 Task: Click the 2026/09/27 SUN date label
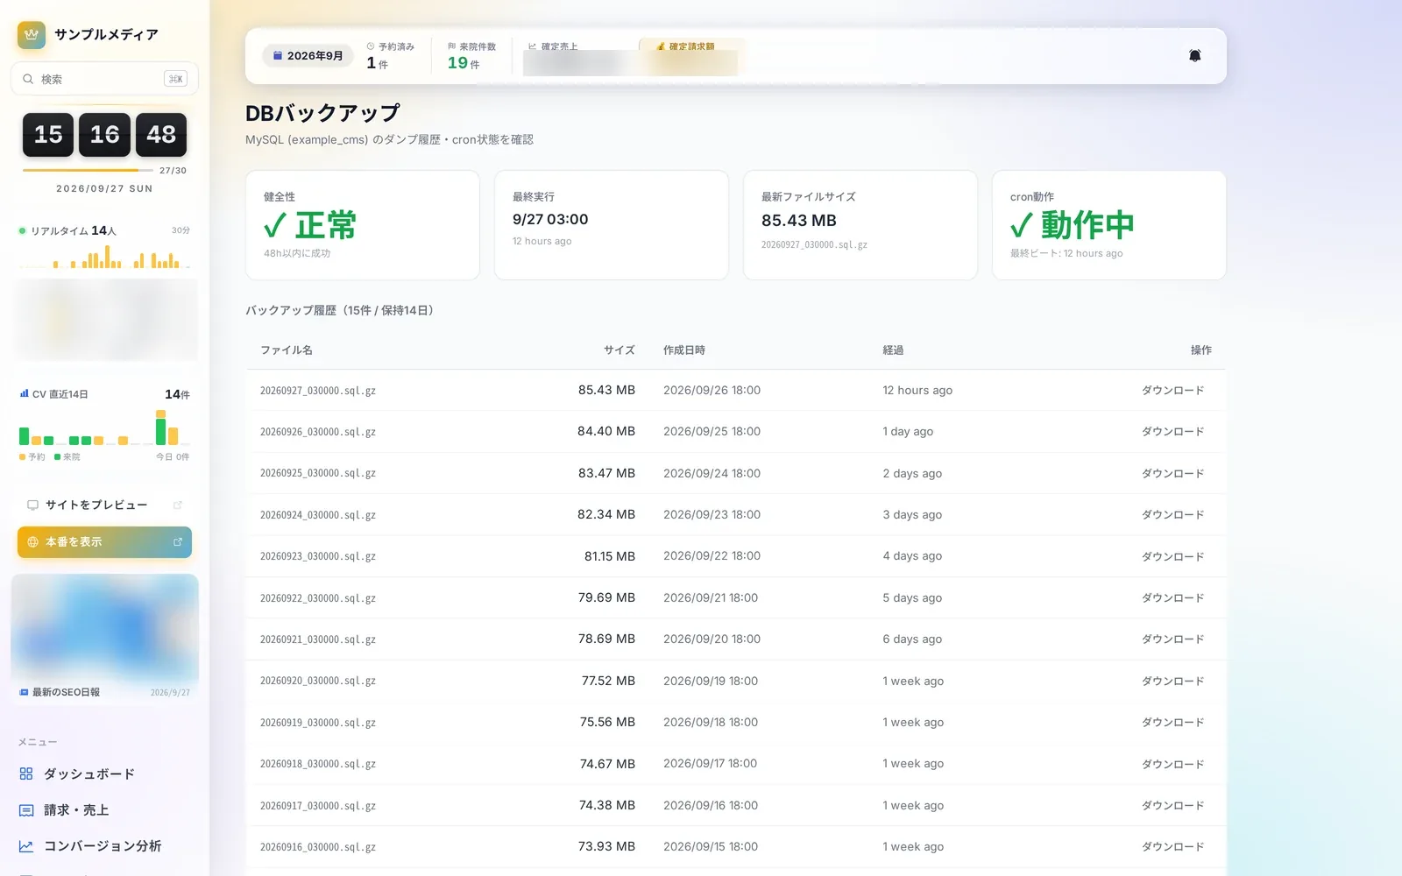(x=104, y=188)
